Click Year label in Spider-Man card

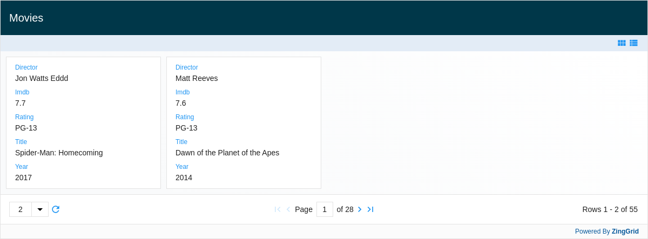coord(22,167)
